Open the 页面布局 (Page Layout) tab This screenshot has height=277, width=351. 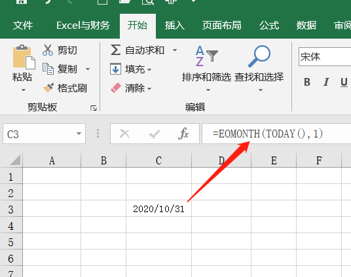[222, 26]
